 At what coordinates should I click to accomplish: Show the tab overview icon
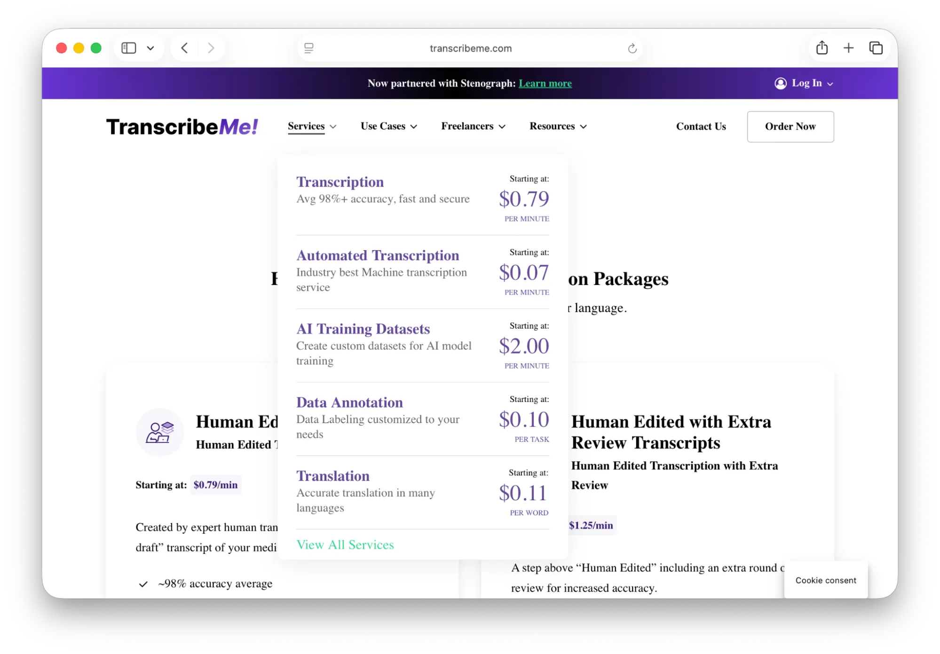tap(876, 47)
